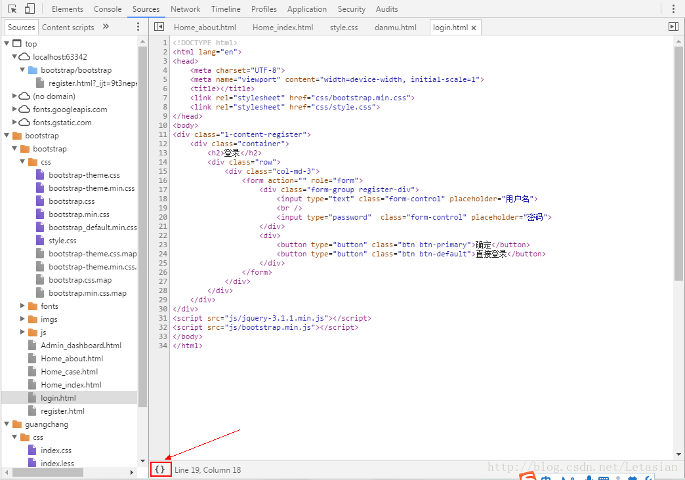The image size is (685, 480).
Task: Click the code editor vertical scrollbar
Action: pyautogui.click(x=678, y=164)
